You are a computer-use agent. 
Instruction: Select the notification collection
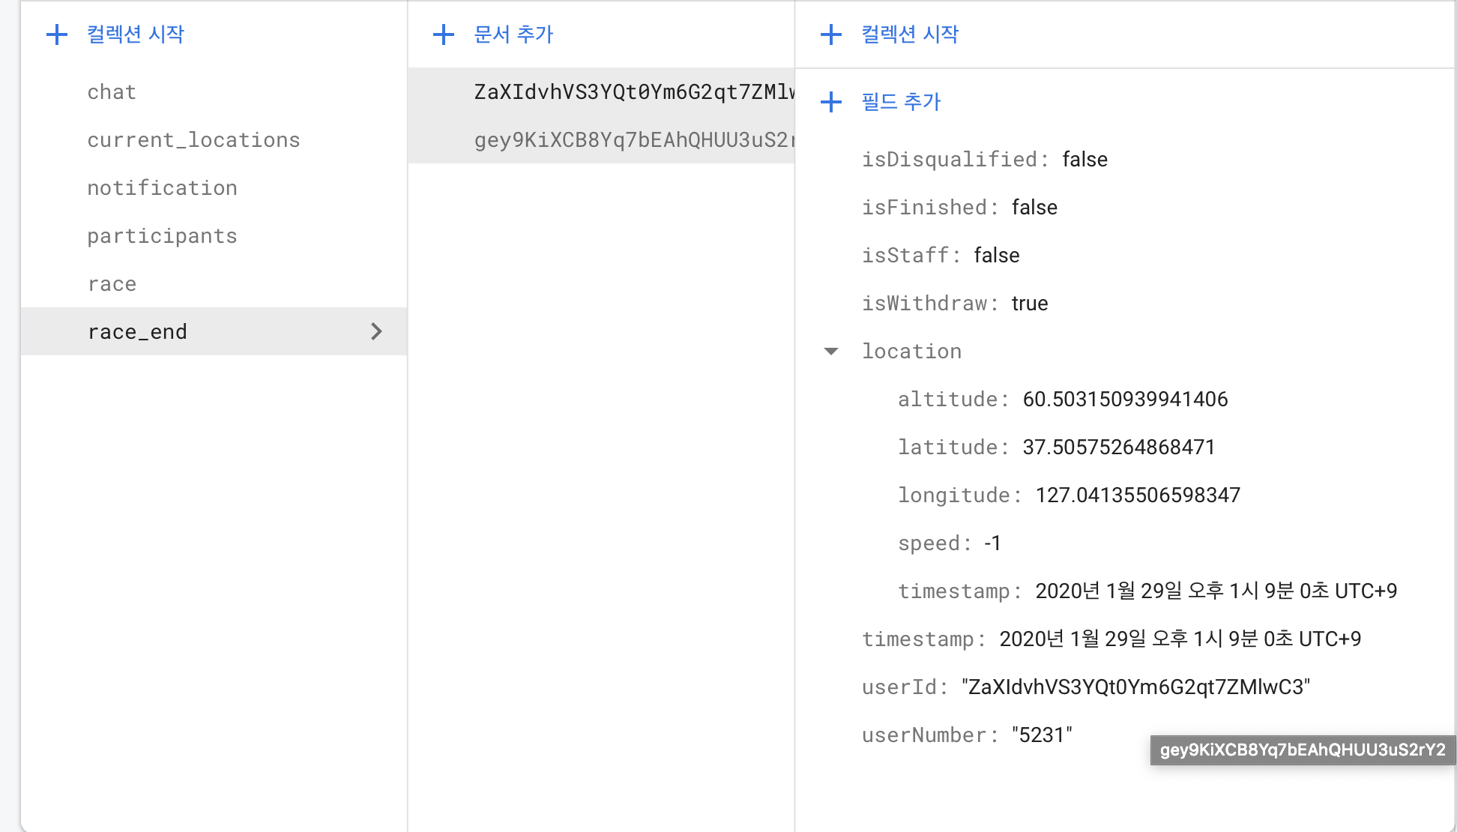tap(162, 188)
